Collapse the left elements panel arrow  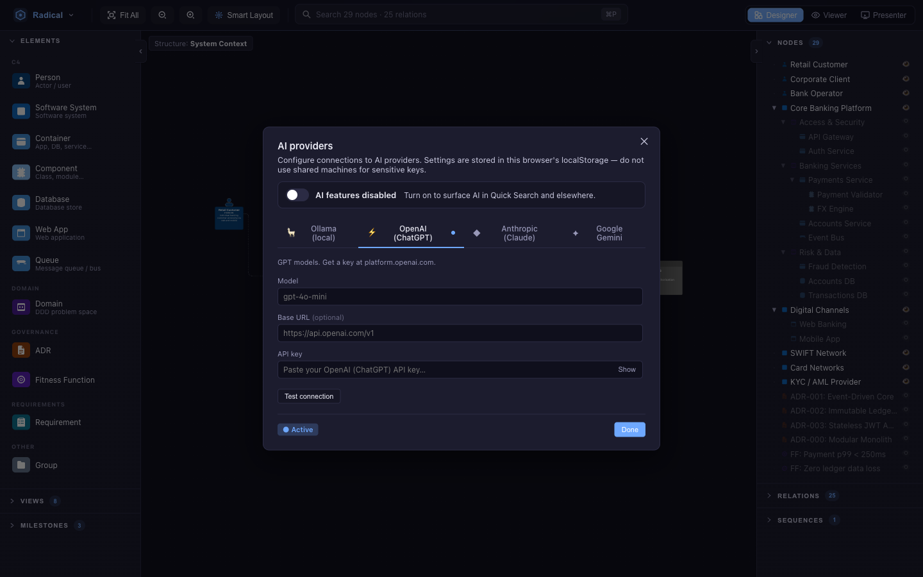coord(140,51)
